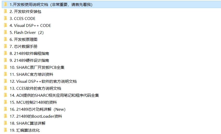Select the name 16. 21489芯片功耗详解 (New)
The image size is (221, 134).
click(38, 109)
